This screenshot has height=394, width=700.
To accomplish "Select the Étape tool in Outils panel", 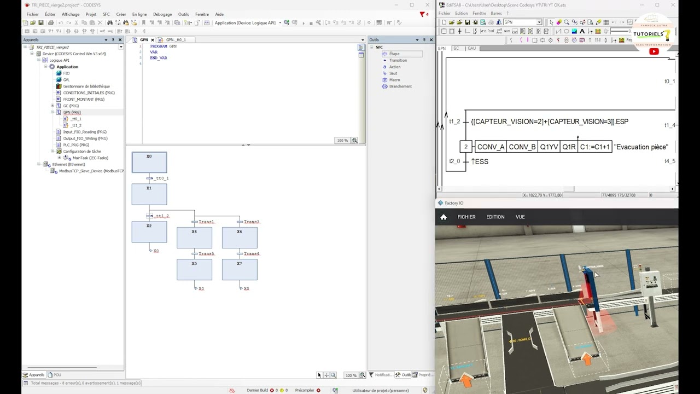I will (401, 54).
